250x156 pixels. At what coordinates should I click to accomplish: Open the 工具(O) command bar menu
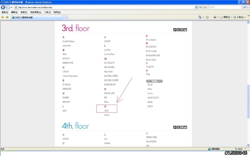239,17
